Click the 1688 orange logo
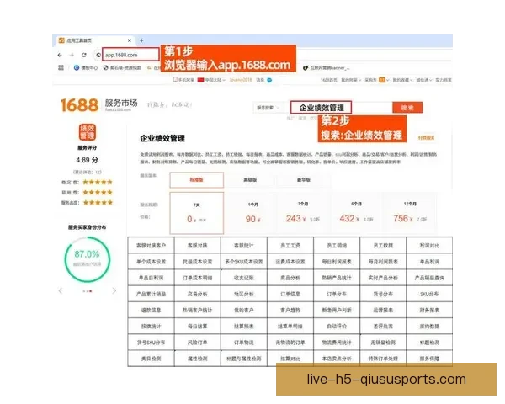The width and height of the screenshot is (505, 404). [79, 105]
